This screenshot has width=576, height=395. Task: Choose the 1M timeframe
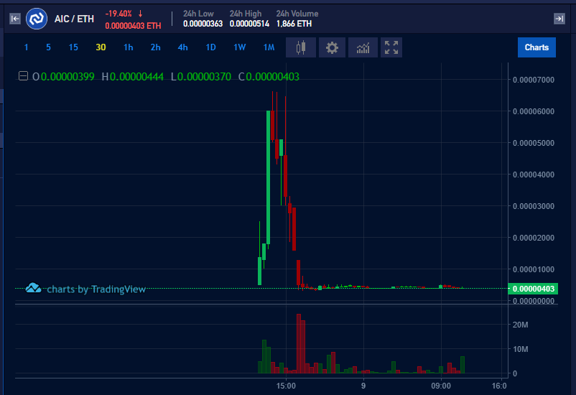pyautogui.click(x=269, y=48)
